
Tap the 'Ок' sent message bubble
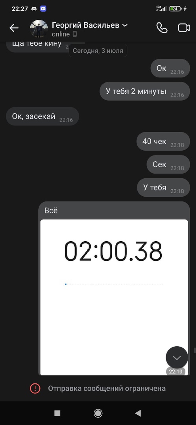[170, 68]
